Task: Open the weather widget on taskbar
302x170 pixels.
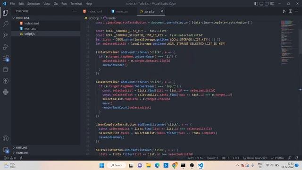Action: pyautogui.click(x=10, y=165)
